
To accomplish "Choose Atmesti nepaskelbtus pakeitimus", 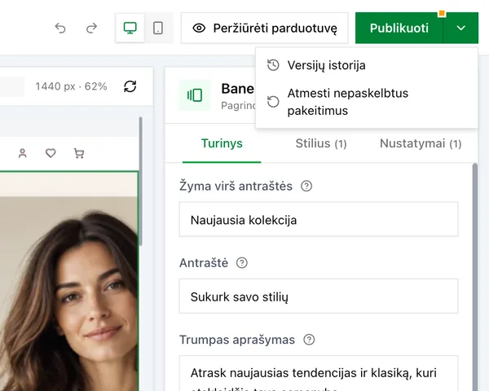I will click(367, 102).
